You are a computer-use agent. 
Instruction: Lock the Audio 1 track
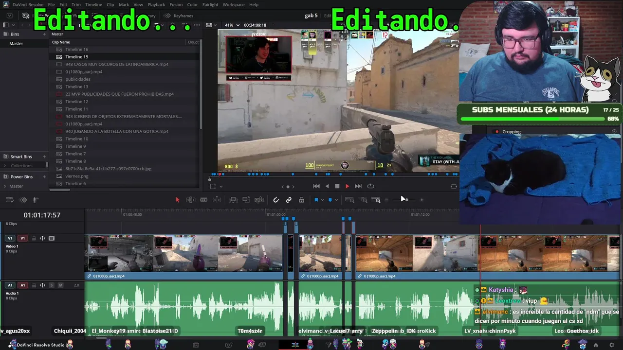(x=34, y=285)
